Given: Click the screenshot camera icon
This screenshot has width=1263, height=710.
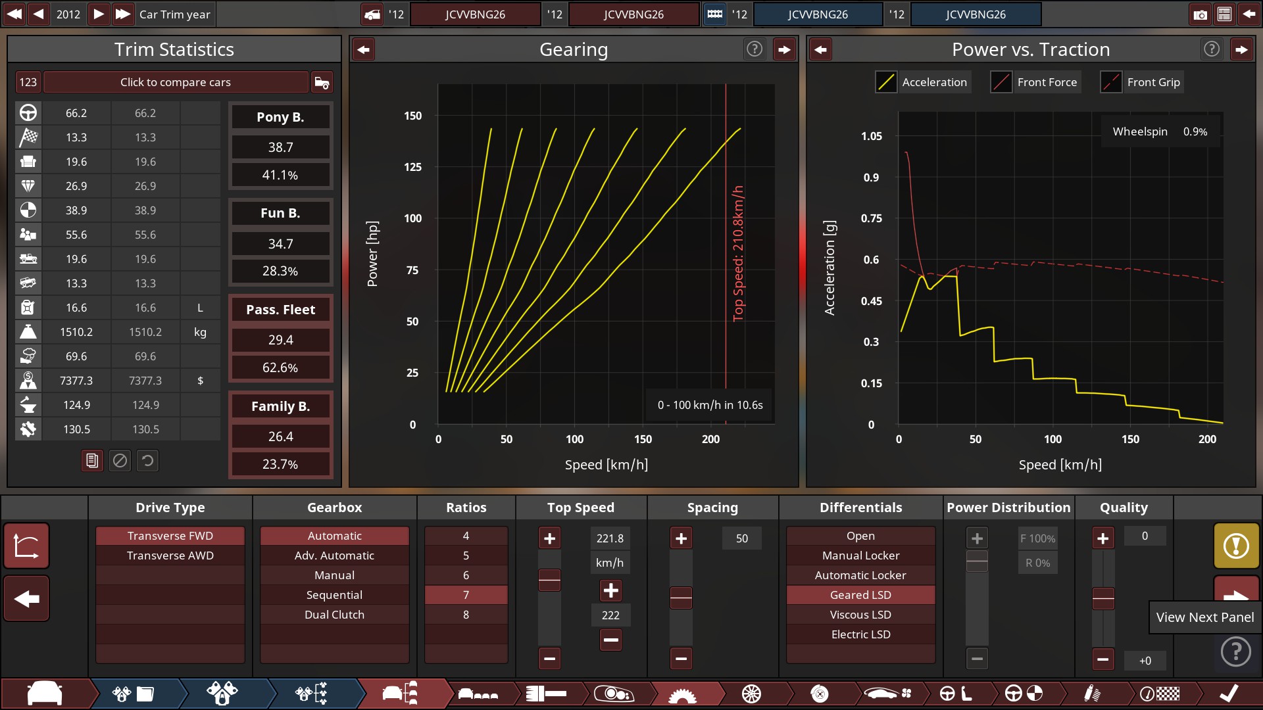Looking at the screenshot, I should 1200,14.
